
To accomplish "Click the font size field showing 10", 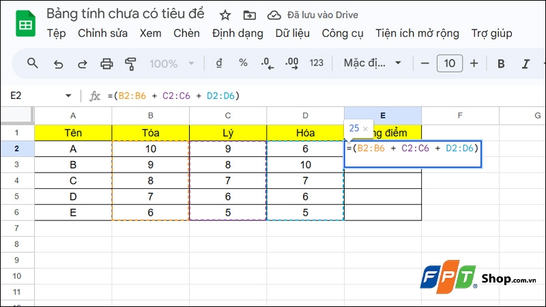I will tap(450, 63).
